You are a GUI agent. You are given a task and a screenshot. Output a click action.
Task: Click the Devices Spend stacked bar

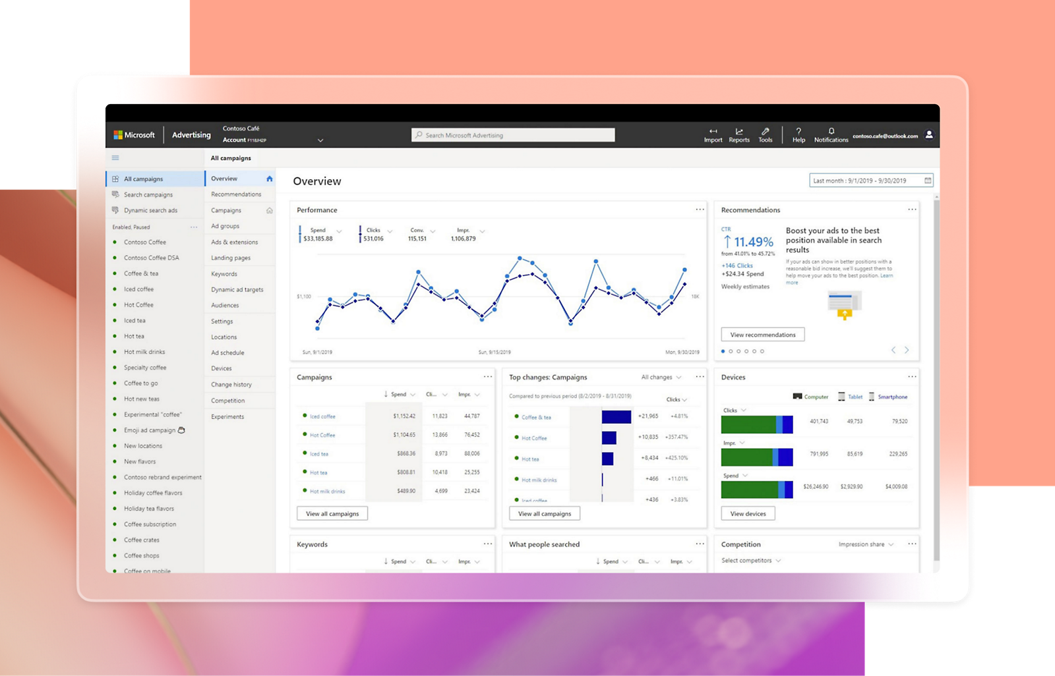[757, 490]
